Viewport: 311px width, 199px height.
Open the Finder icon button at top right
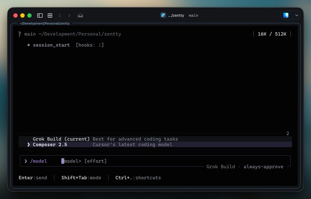[286, 15]
